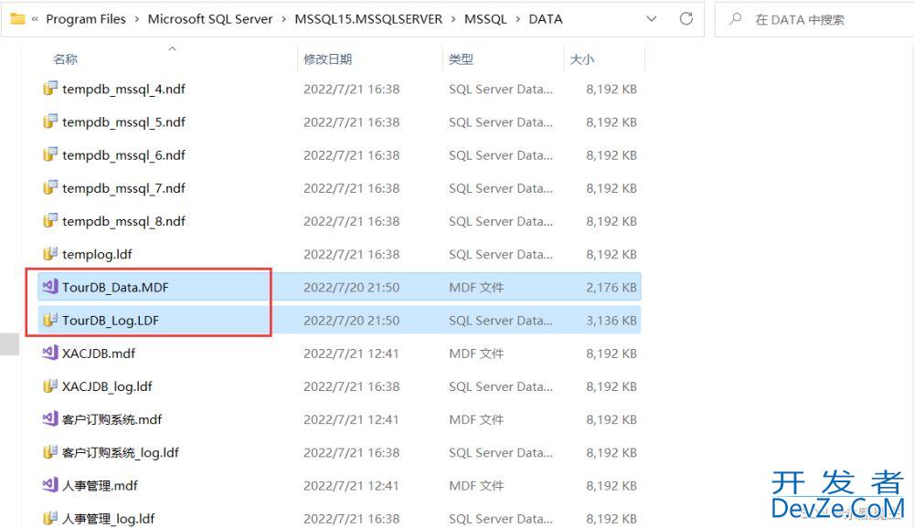Click the DATA breadcrumb segment
Image resolution: width=914 pixels, height=528 pixels.
tap(546, 19)
